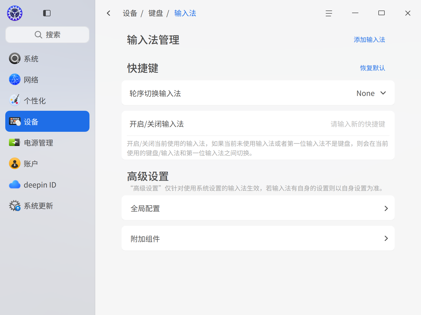
Task: Open 电源管理 settings label
Action: pyautogui.click(x=39, y=143)
